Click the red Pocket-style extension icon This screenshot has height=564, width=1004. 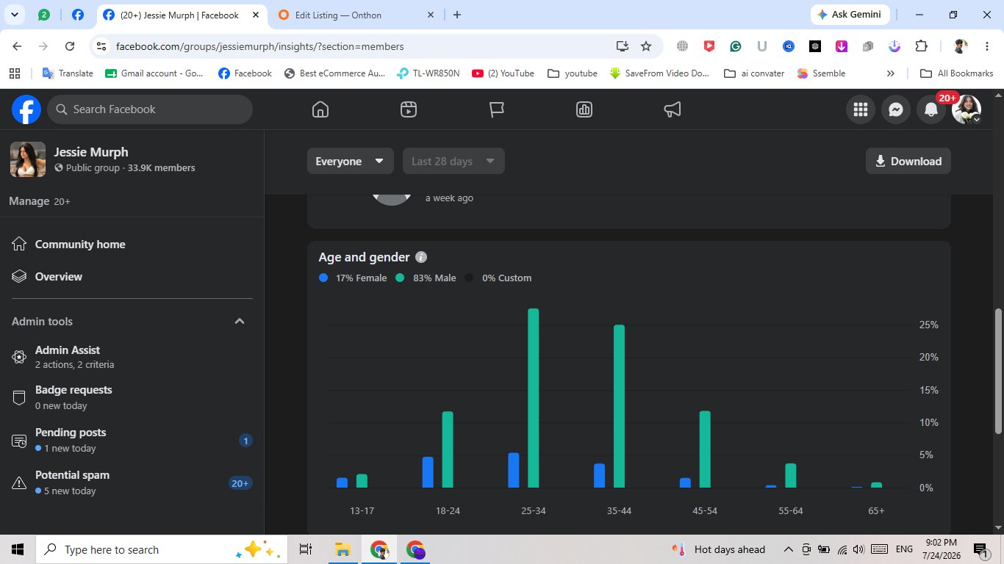(709, 46)
